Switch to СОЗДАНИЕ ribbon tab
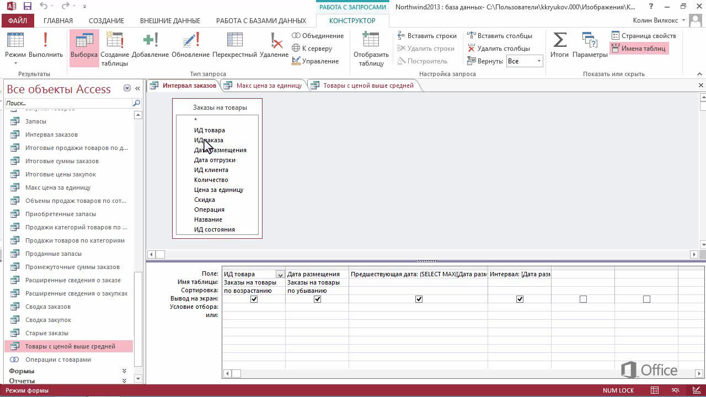This screenshot has height=397, width=706. pyautogui.click(x=106, y=20)
